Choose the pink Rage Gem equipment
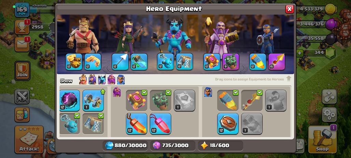Image resolution: width=351 pixels, height=158 pixels. click(160, 124)
